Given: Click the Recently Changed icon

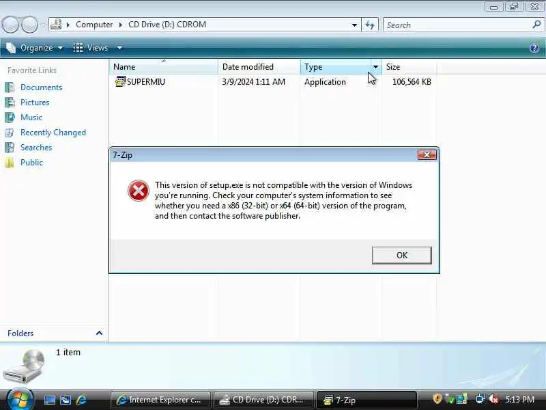Looking at the screenshot, I should click(10, 133).
